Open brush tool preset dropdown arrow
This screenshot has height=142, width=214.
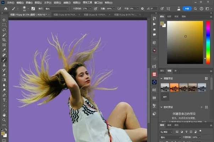pos(18,9)
